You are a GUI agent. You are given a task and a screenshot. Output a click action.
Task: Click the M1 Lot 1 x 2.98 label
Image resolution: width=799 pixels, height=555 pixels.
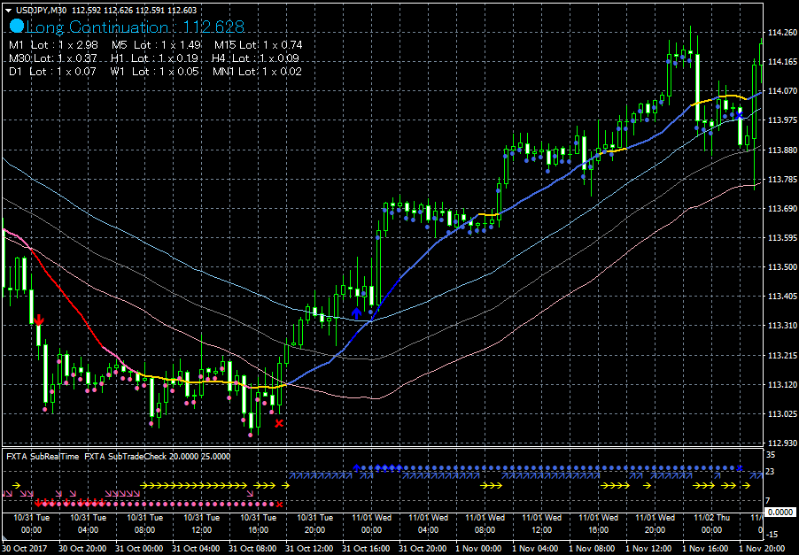pyautogui.click(x=53, y=44)
